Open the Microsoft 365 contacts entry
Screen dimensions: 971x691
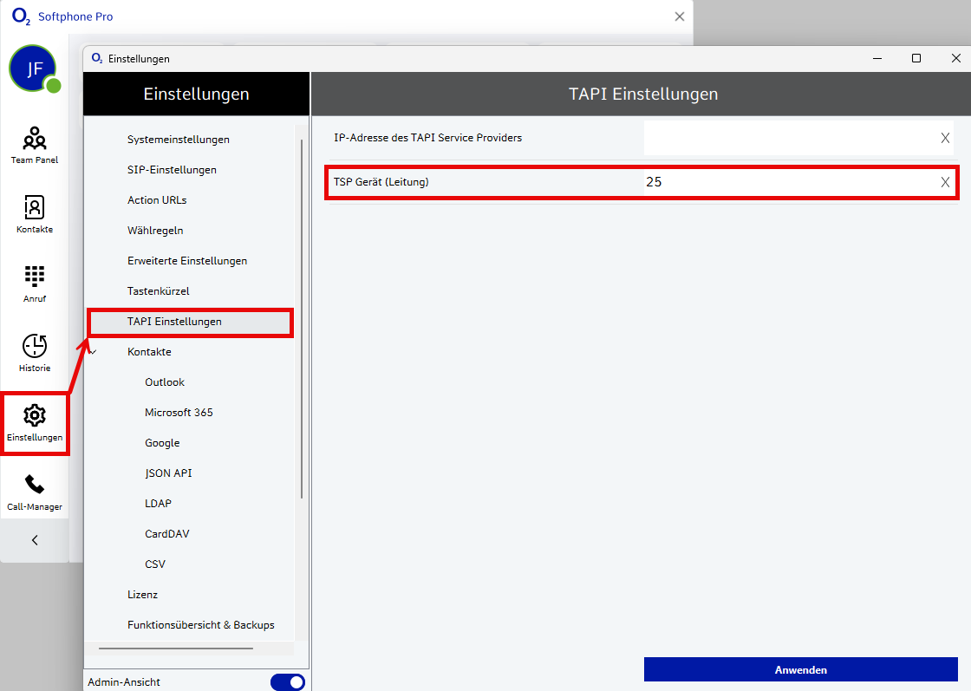[179, 413]
